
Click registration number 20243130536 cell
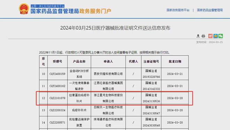151,98
